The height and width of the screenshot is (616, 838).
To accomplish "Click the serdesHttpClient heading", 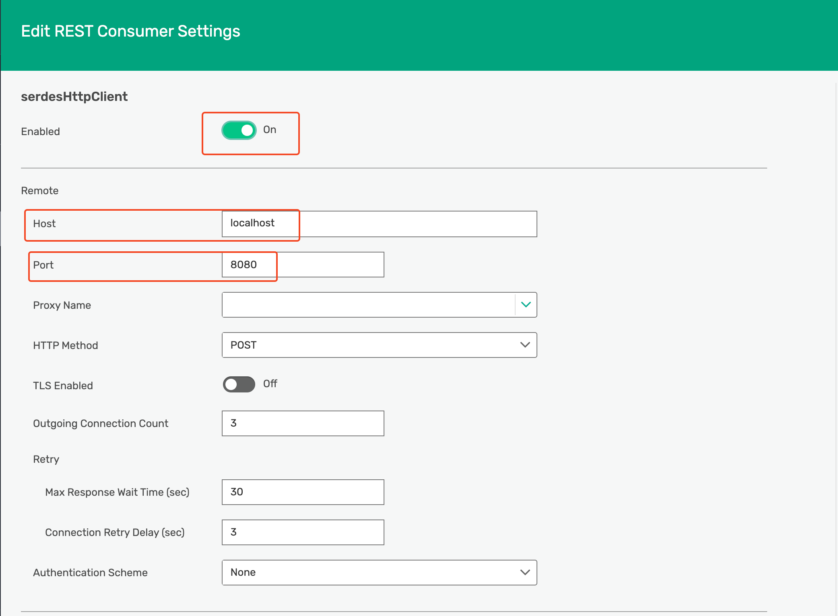I will [74, 97].
